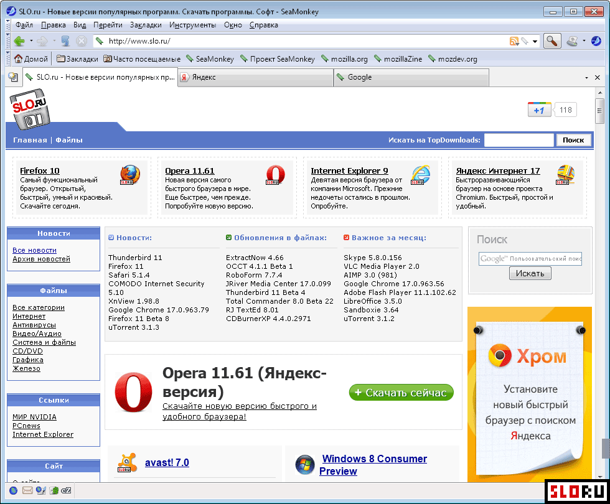The width and height of the screenshot is (610, 504).
Task: Click the green Скачать сейчас button
Action: 401,393
